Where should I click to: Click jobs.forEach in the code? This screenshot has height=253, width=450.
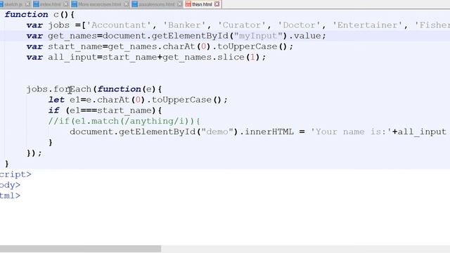pos(59,89)
